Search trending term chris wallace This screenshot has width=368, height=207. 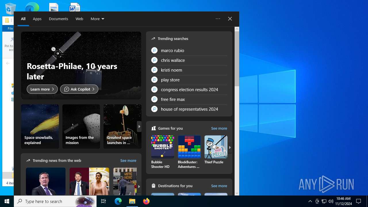pyautogui.click(x=189, y=60)
